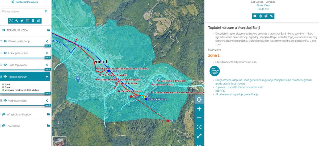Open the Street View link
The width and height of the screenshot is (319, 146).
[263, 5]
